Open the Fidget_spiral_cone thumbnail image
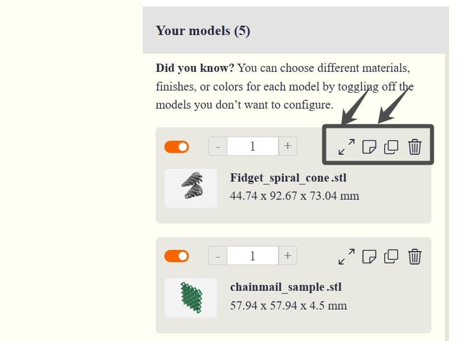 pos(191,188)
